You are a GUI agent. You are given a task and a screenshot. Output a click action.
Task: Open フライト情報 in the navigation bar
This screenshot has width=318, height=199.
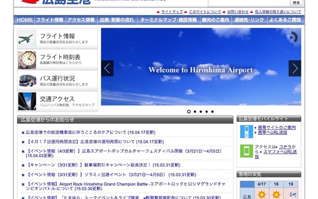pos(50,20)
